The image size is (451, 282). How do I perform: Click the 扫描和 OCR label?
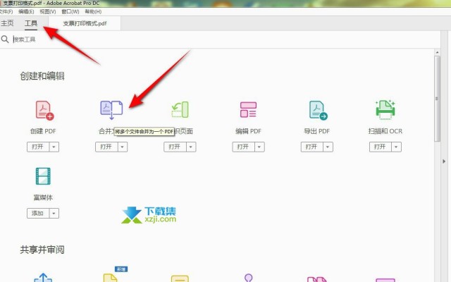point(385,131)
